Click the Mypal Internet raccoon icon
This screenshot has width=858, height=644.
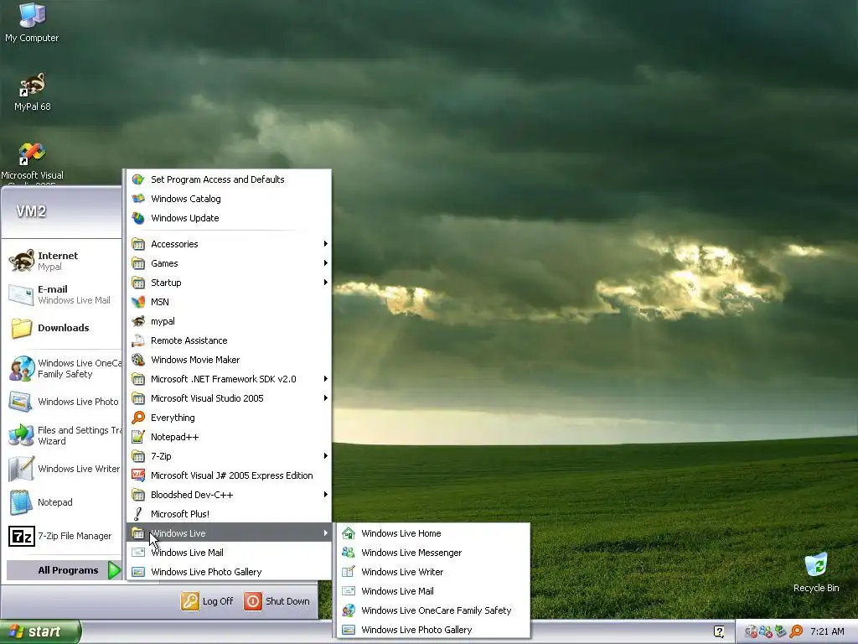click(21, 261)
